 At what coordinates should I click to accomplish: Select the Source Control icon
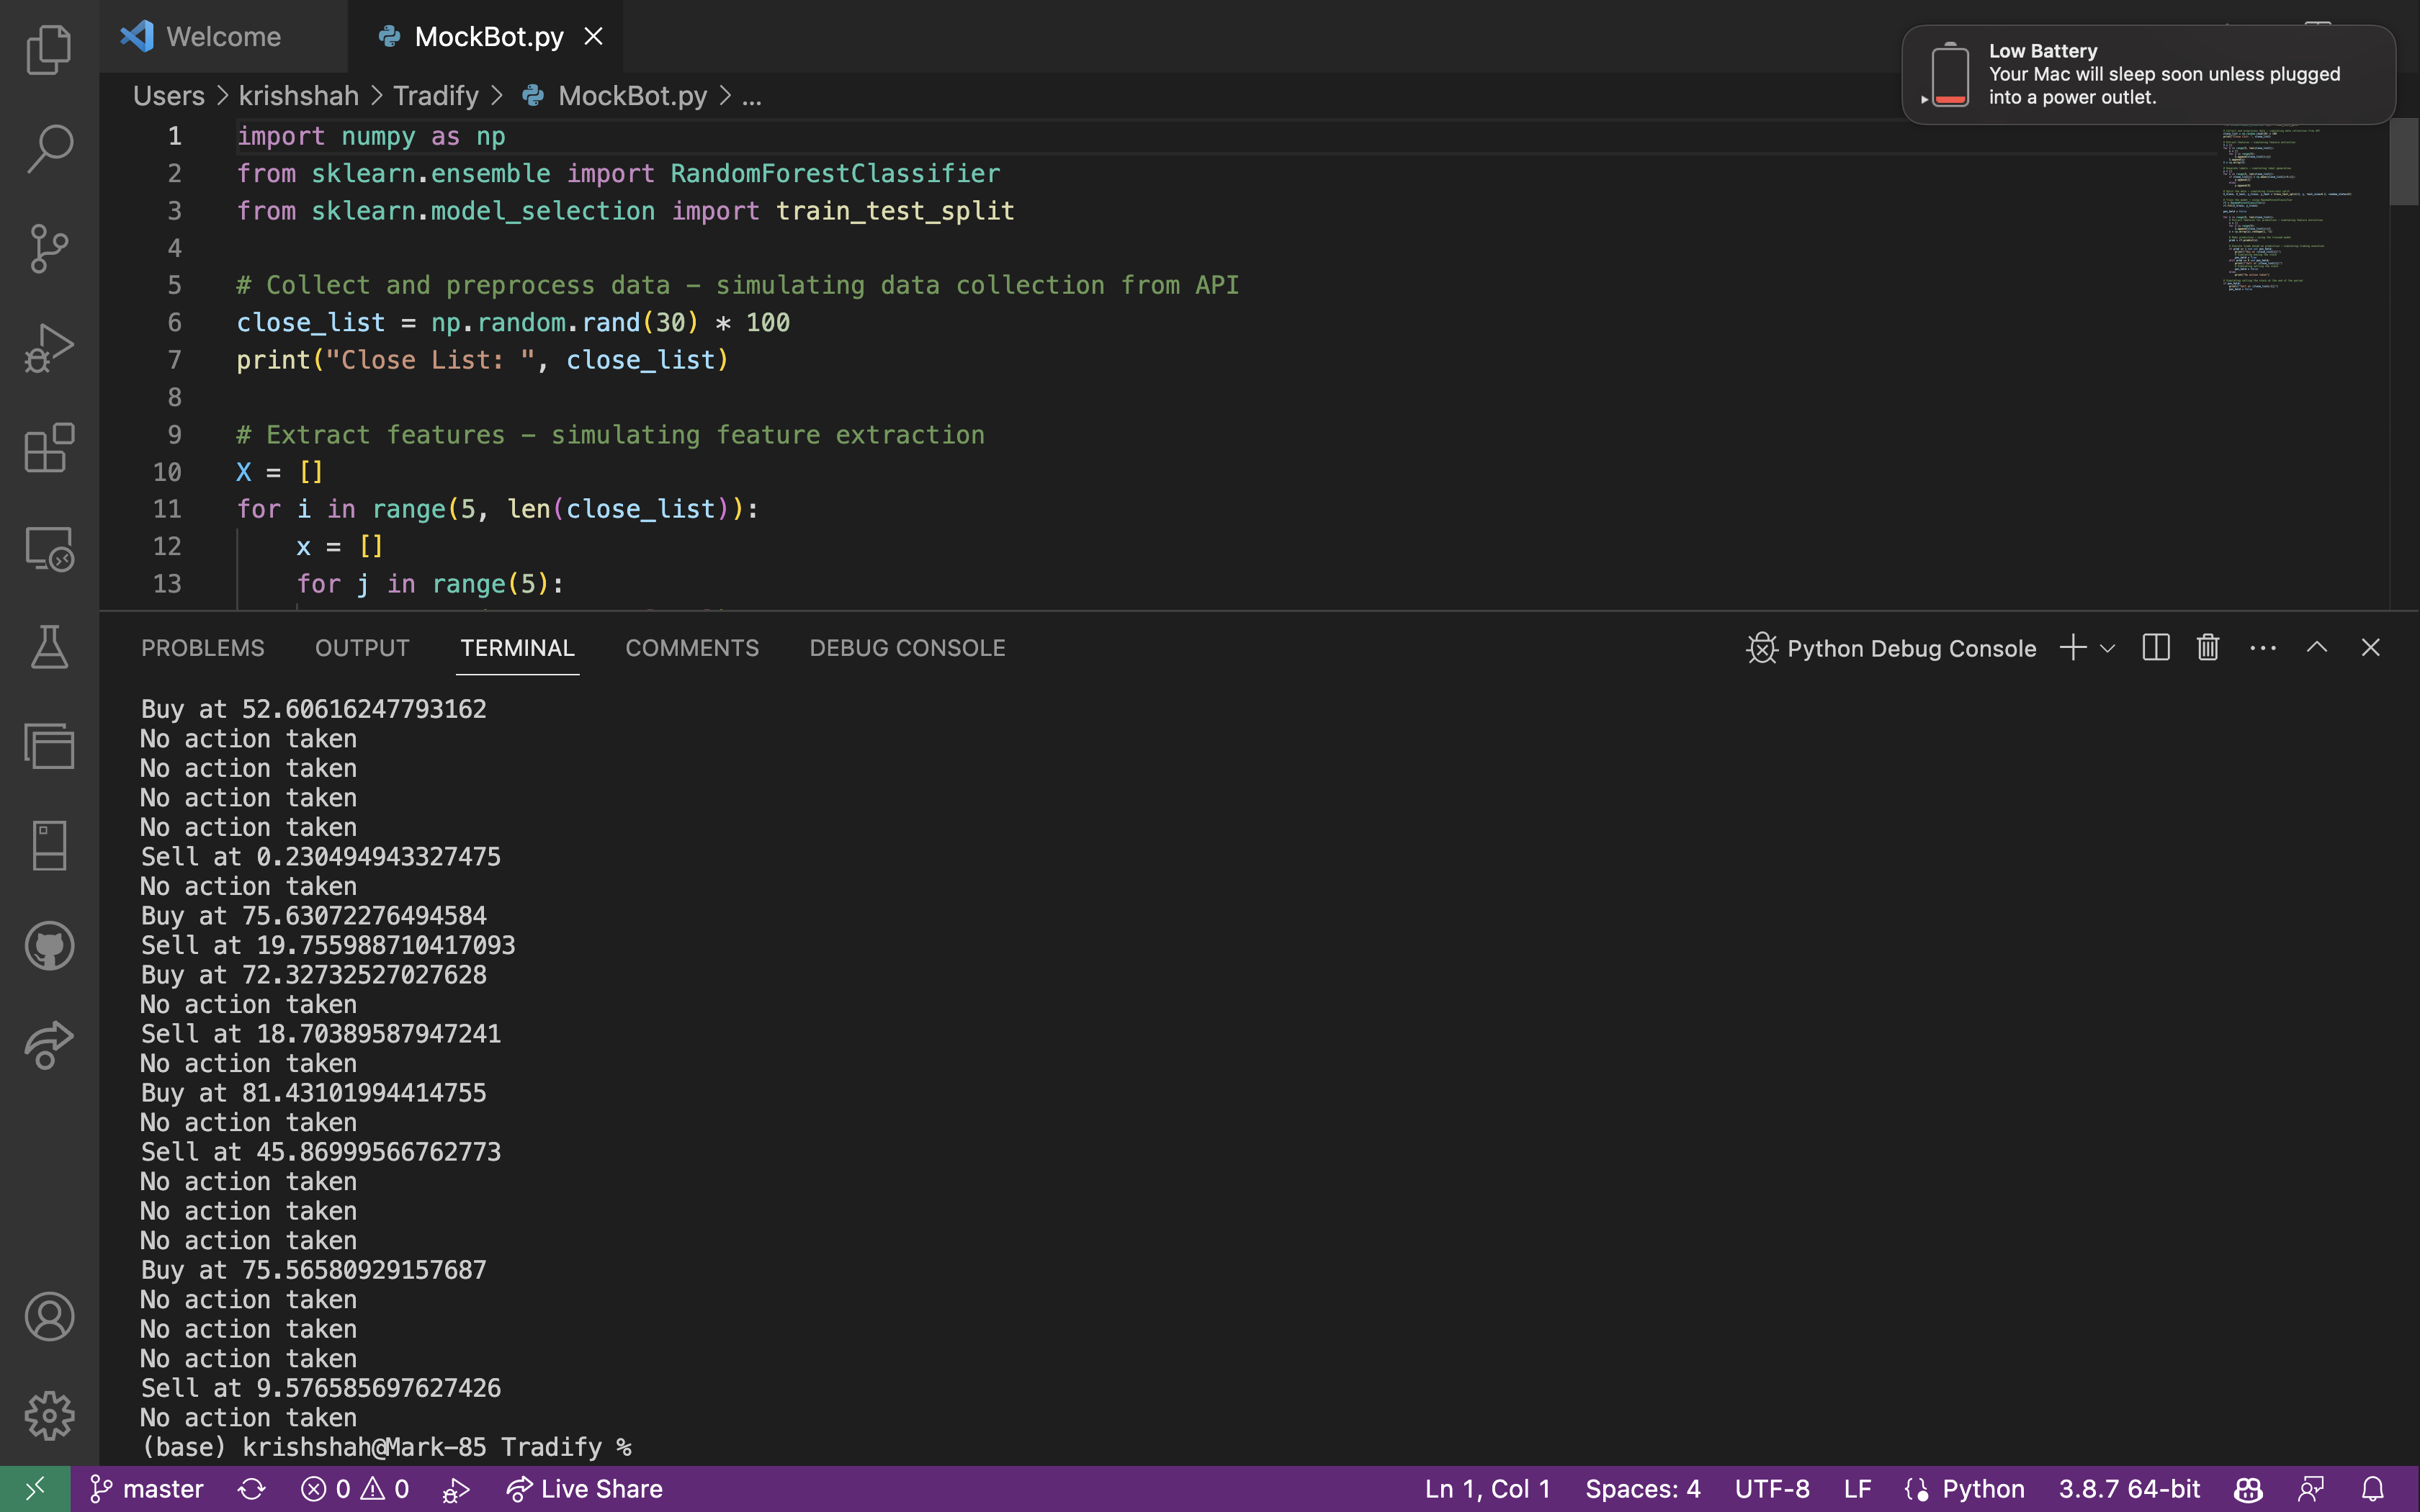tap(48, 248)
